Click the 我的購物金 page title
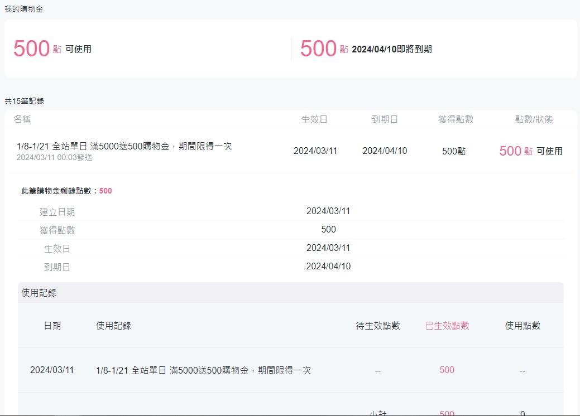Image resolution: width=580 pixels, height=416 pixels. (23, 9)
